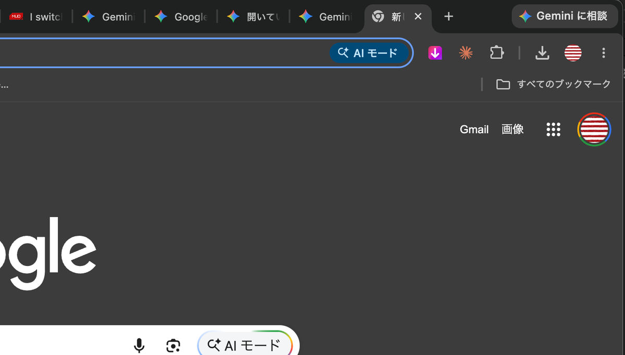Close the active new tab

418,17
